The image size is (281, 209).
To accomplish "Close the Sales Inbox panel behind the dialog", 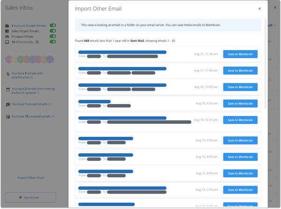I will [x=275, y=7].
